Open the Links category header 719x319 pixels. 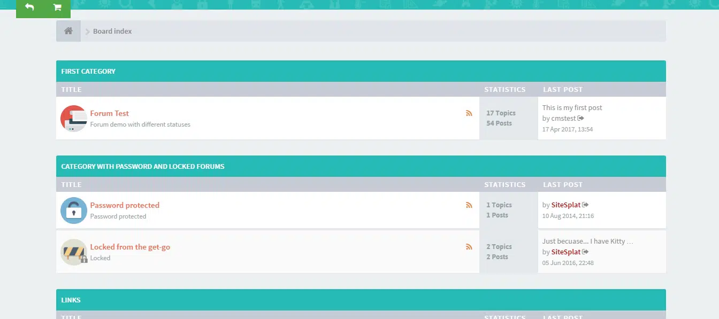point(71,300)
